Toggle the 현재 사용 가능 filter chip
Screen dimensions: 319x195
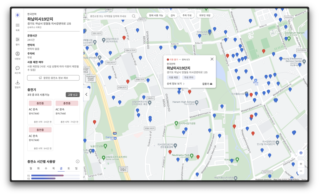coord(156,15)
